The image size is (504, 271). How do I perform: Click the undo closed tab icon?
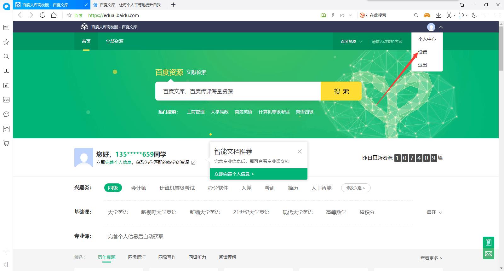coord(461,15)
